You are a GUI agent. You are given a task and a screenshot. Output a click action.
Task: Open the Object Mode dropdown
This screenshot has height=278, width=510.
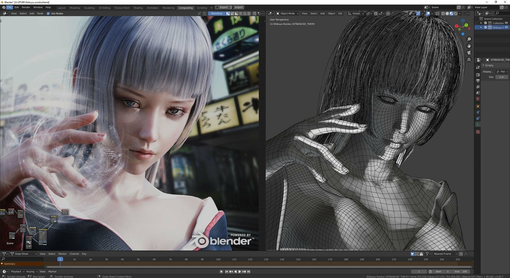[287, 14]
